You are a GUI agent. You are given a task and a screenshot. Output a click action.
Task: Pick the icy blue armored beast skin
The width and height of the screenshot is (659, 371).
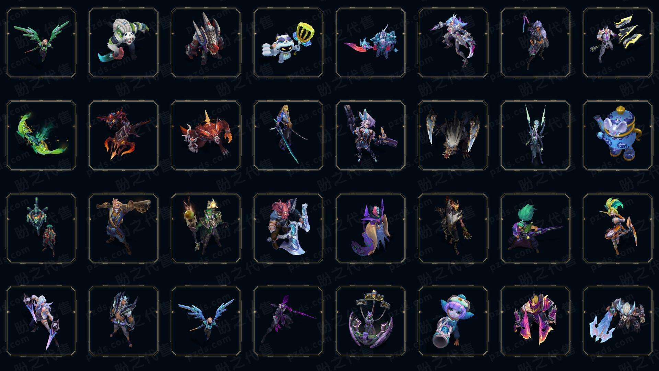618,321
